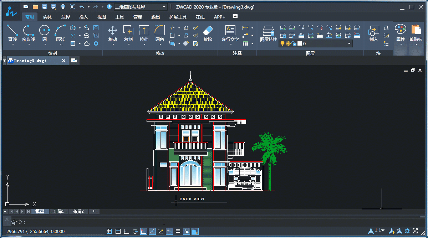Expand the layer 0 dropdown list
The height and width of the screenshot is (238, 428).
coord(349,43)
